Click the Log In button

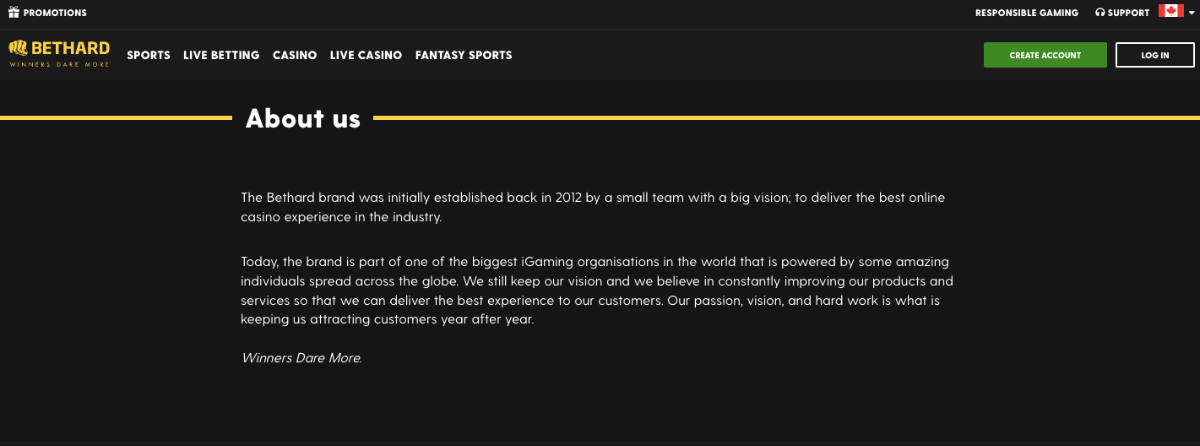click(x=1155, y=55)
